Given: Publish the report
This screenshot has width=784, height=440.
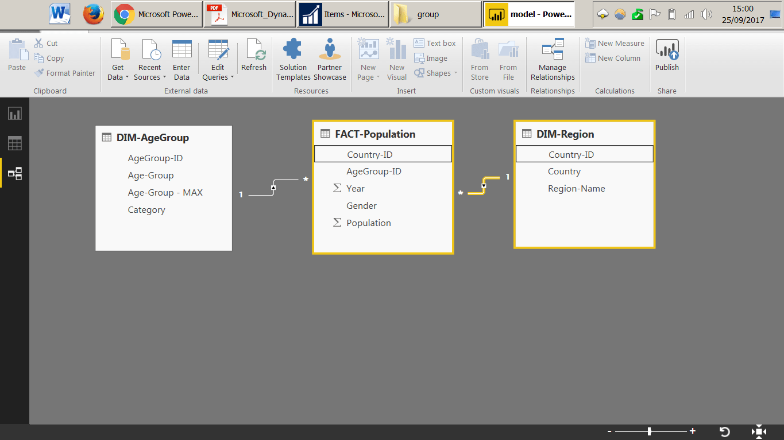Looking at the screenshot, I should click(x=667, y=55).
